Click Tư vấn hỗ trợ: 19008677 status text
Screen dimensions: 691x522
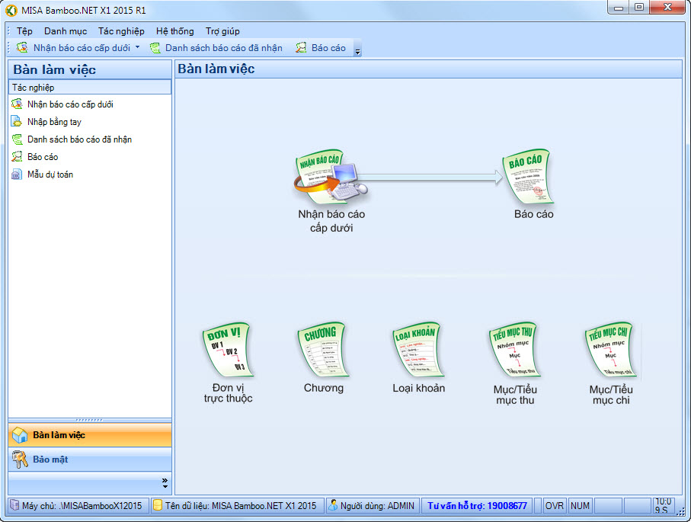click(x=477, y=506)
